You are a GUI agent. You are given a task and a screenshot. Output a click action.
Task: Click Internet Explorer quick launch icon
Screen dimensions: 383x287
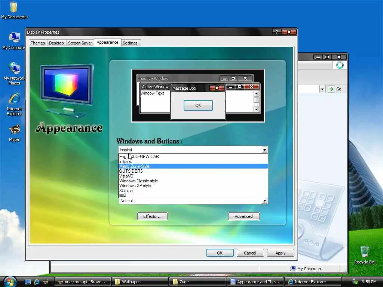pyautogui.click(x=37, y=282)
